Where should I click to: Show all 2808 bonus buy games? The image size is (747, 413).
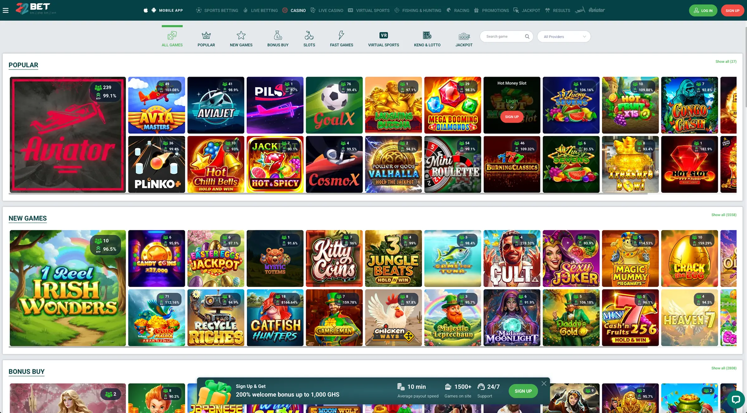[x=724, y=368]
